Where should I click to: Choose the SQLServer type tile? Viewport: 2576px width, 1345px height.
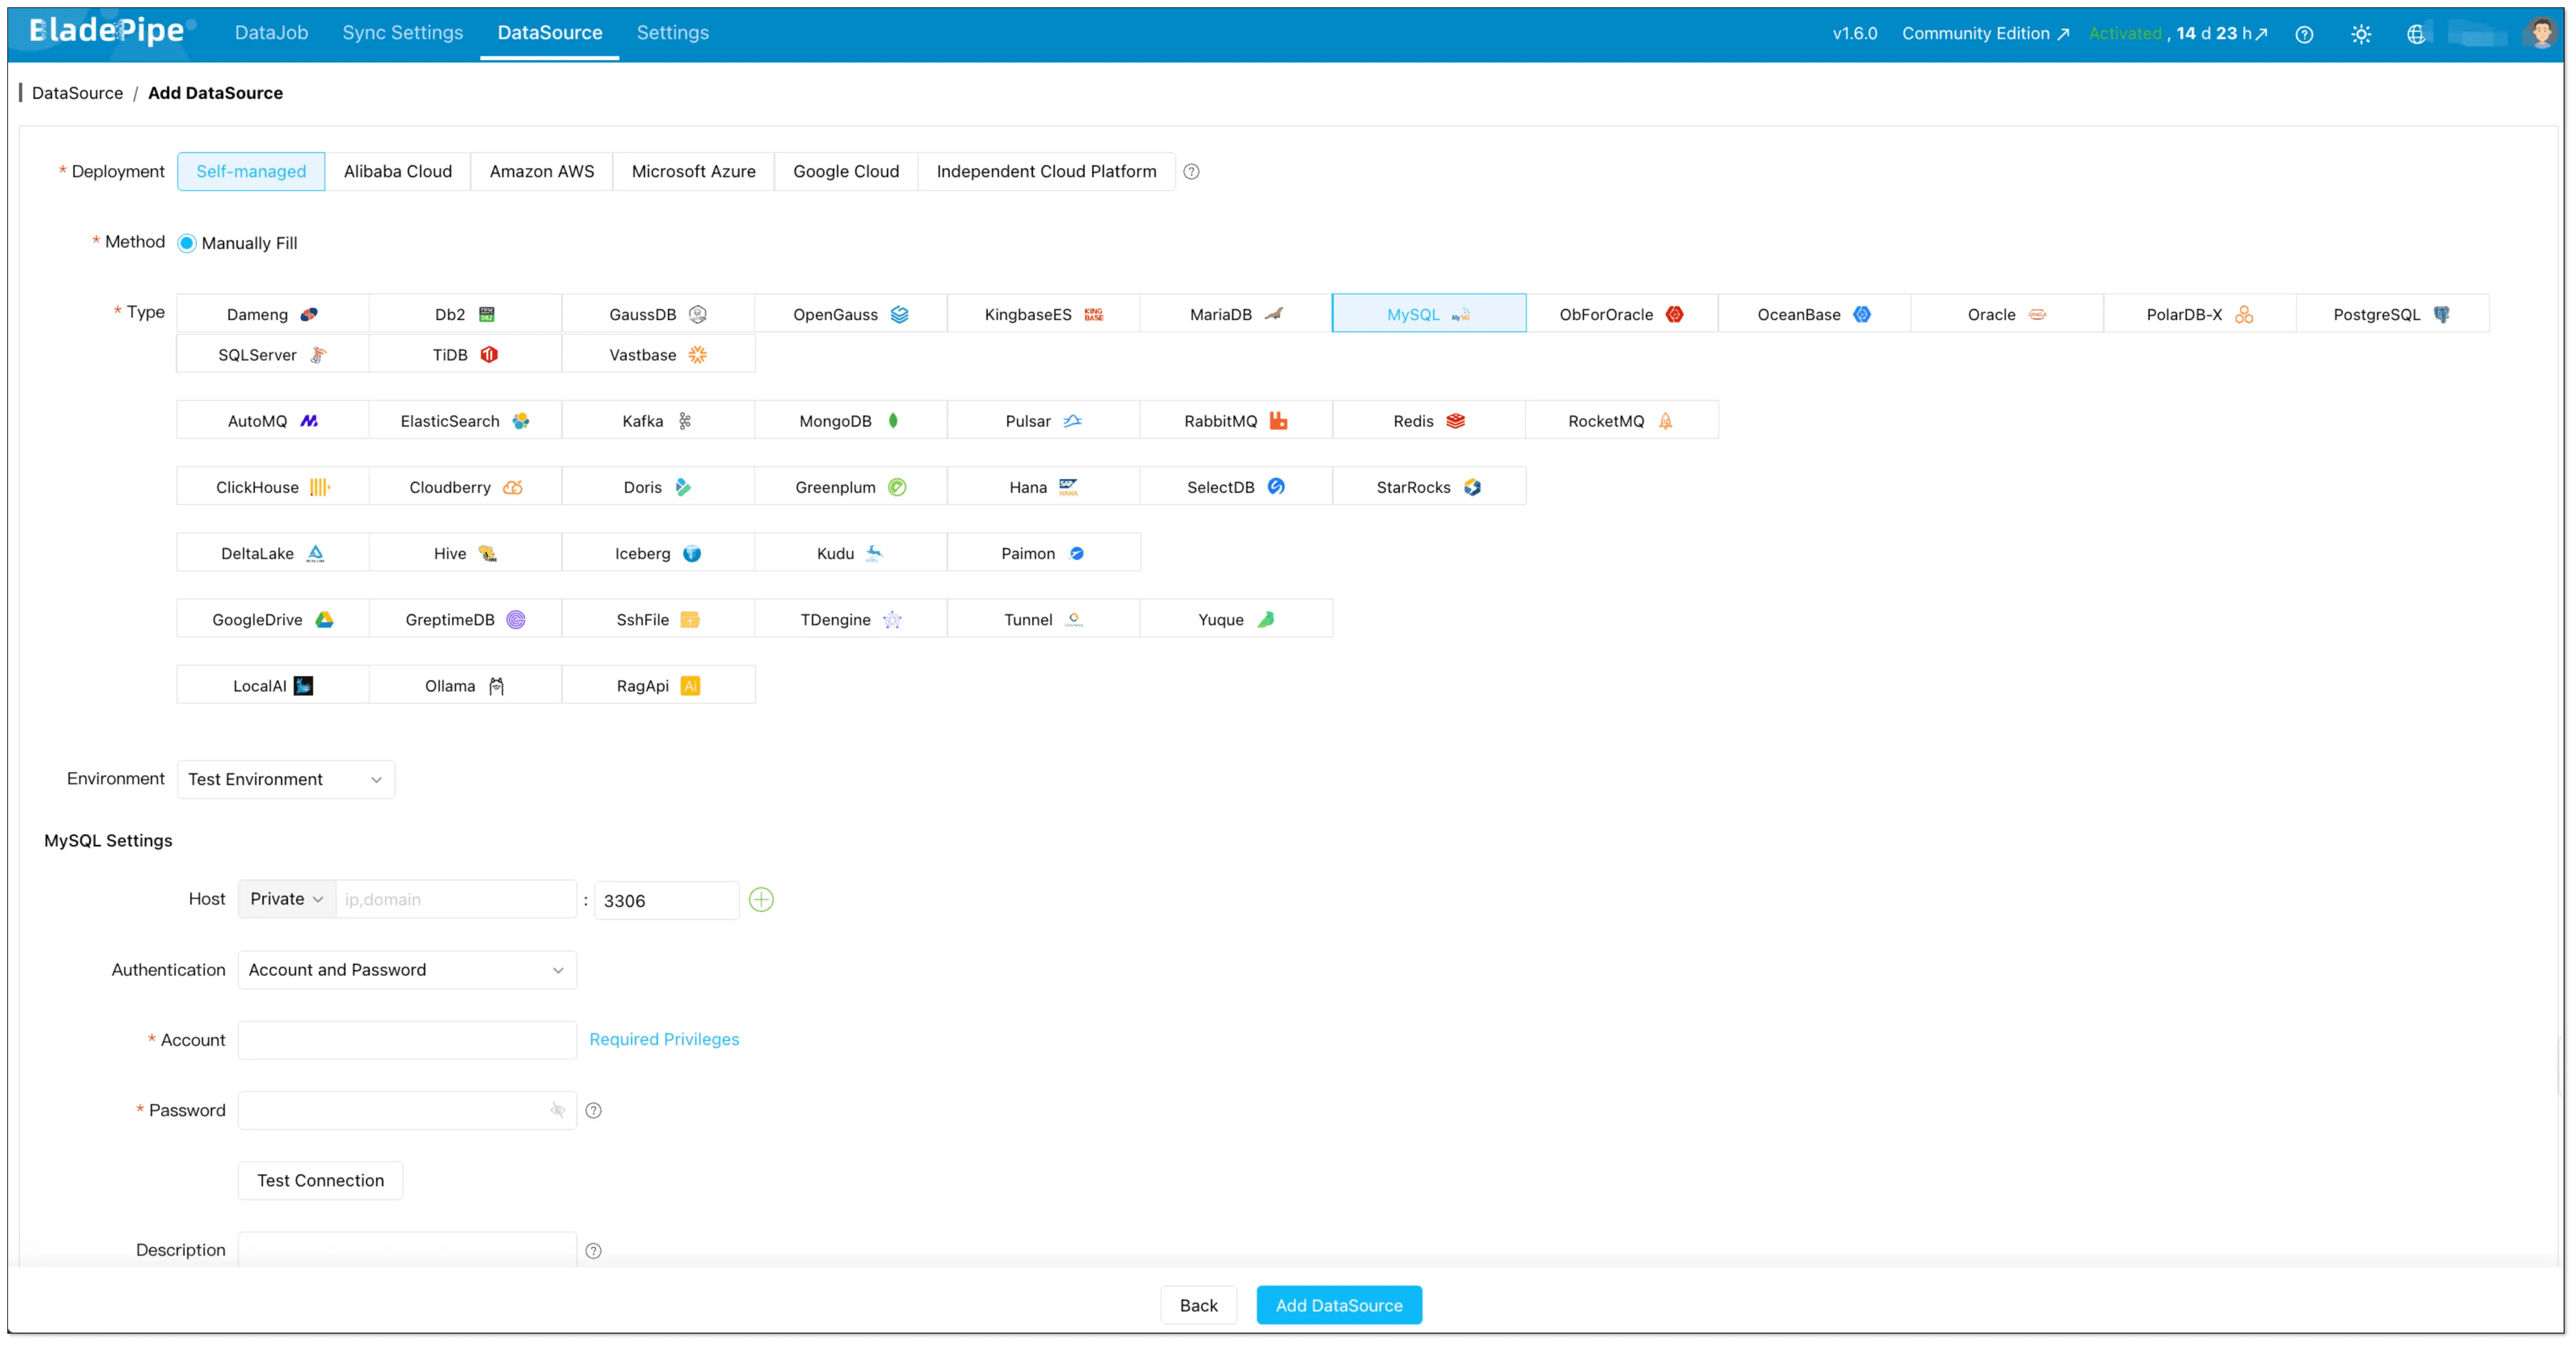point(272,355)
